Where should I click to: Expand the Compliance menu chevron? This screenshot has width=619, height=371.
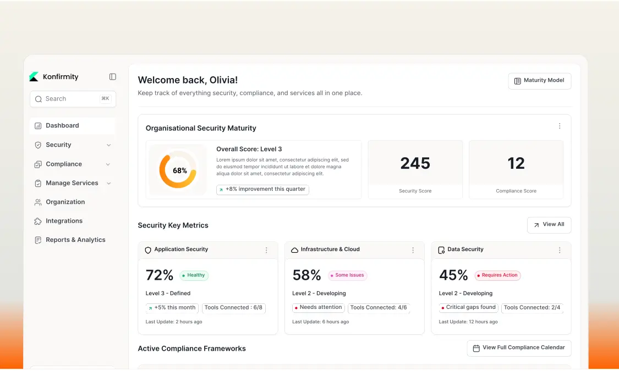click(108, 164)
